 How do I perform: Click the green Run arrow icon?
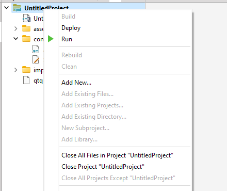click(51, 39)
